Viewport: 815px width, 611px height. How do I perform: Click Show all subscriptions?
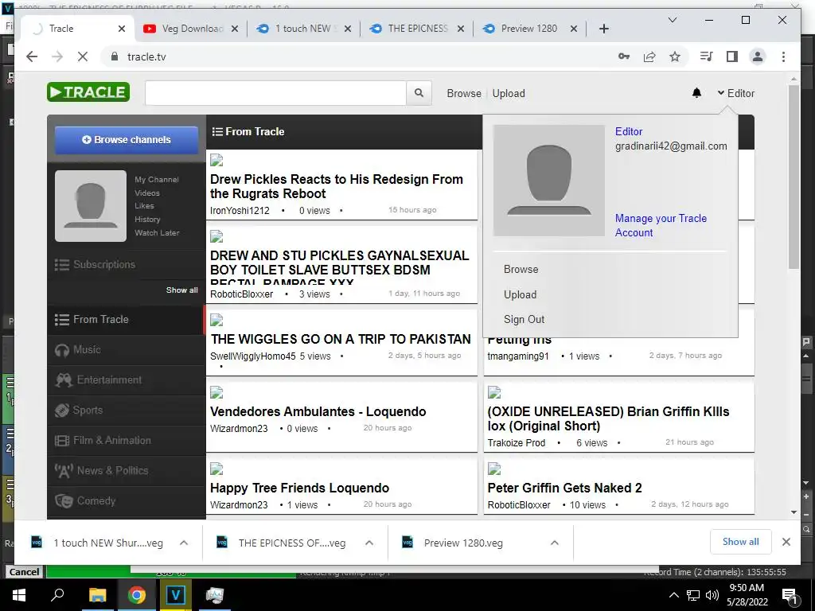pos(182,290)
